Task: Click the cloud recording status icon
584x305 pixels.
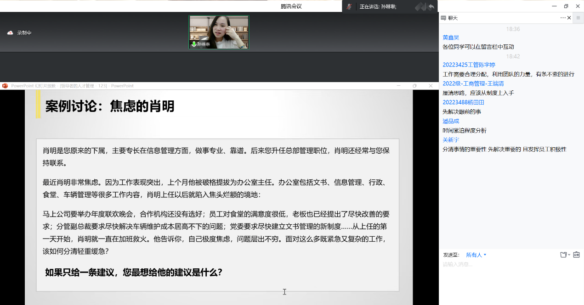Action: (x=10, y=33)
